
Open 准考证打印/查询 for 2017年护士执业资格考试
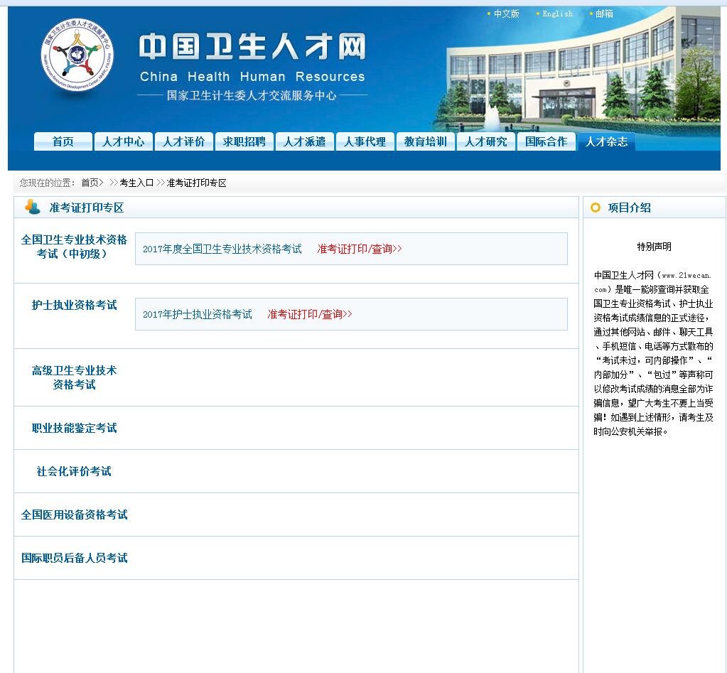coord(310,314)
